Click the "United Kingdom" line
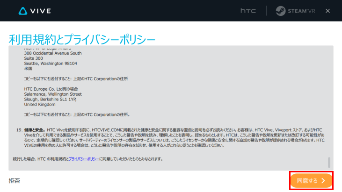 tap(40, 105)
